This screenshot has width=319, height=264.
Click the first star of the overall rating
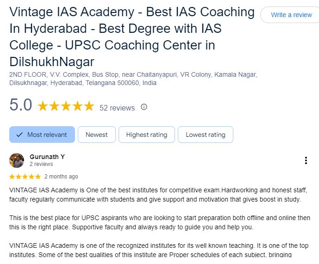[43, 106]
